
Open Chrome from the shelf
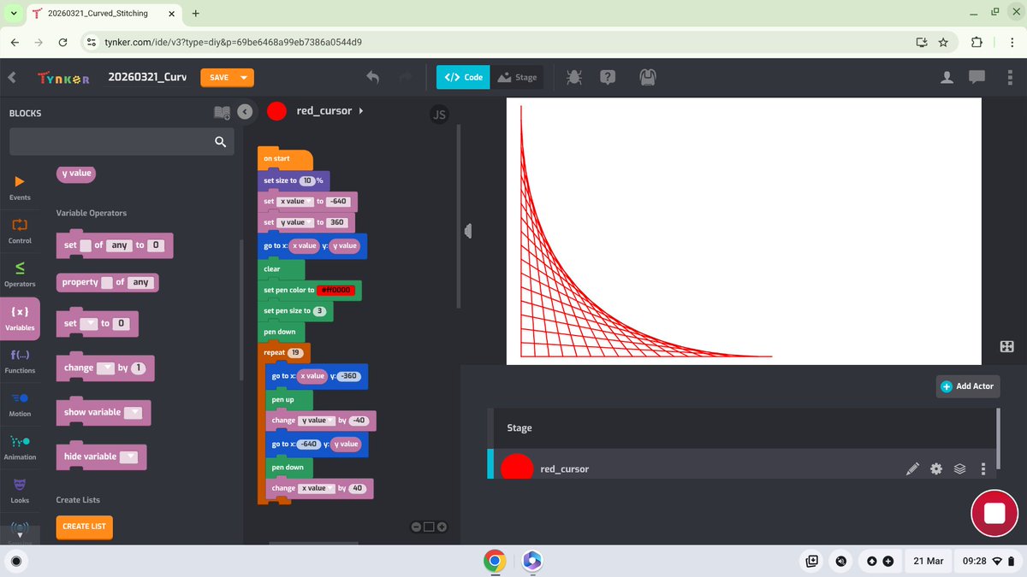[x=495, y=561]
